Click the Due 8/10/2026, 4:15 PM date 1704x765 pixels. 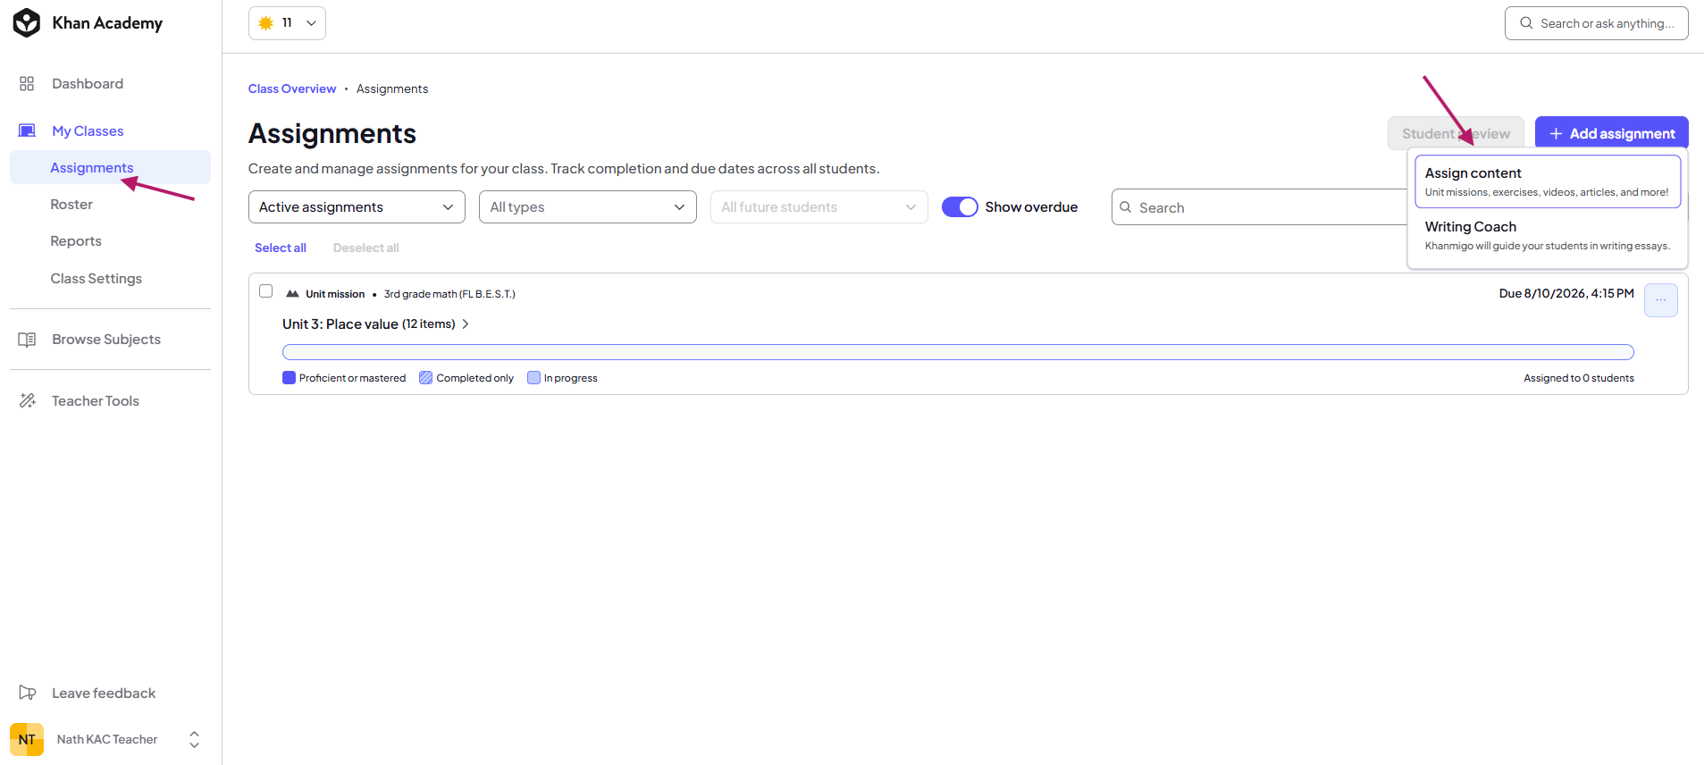pyautogui.click(x=1566, y=293)
